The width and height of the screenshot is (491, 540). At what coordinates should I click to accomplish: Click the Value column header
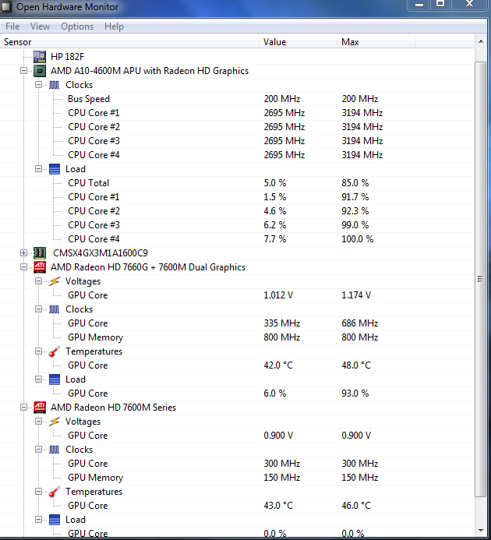point(298,41)
